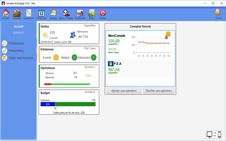Click the -150 budget limit value
This screenshot has width=226, height=141.
(93, 100)
